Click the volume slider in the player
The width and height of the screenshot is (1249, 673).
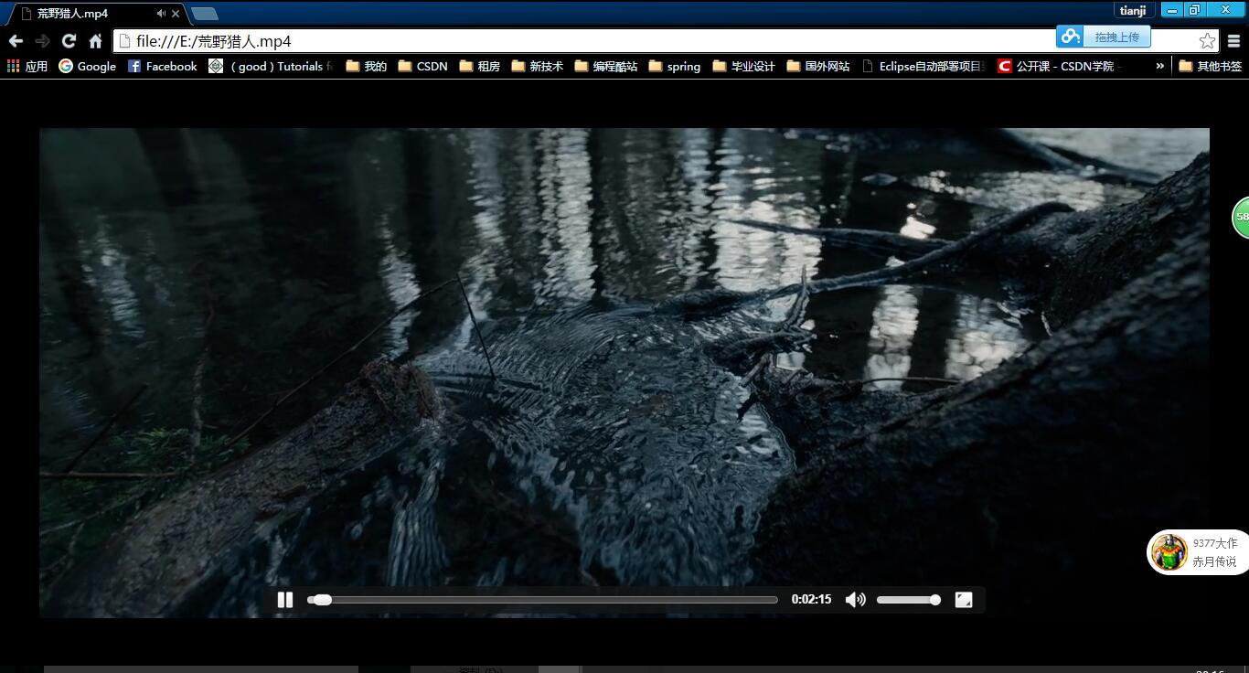[x=908, y=600]
